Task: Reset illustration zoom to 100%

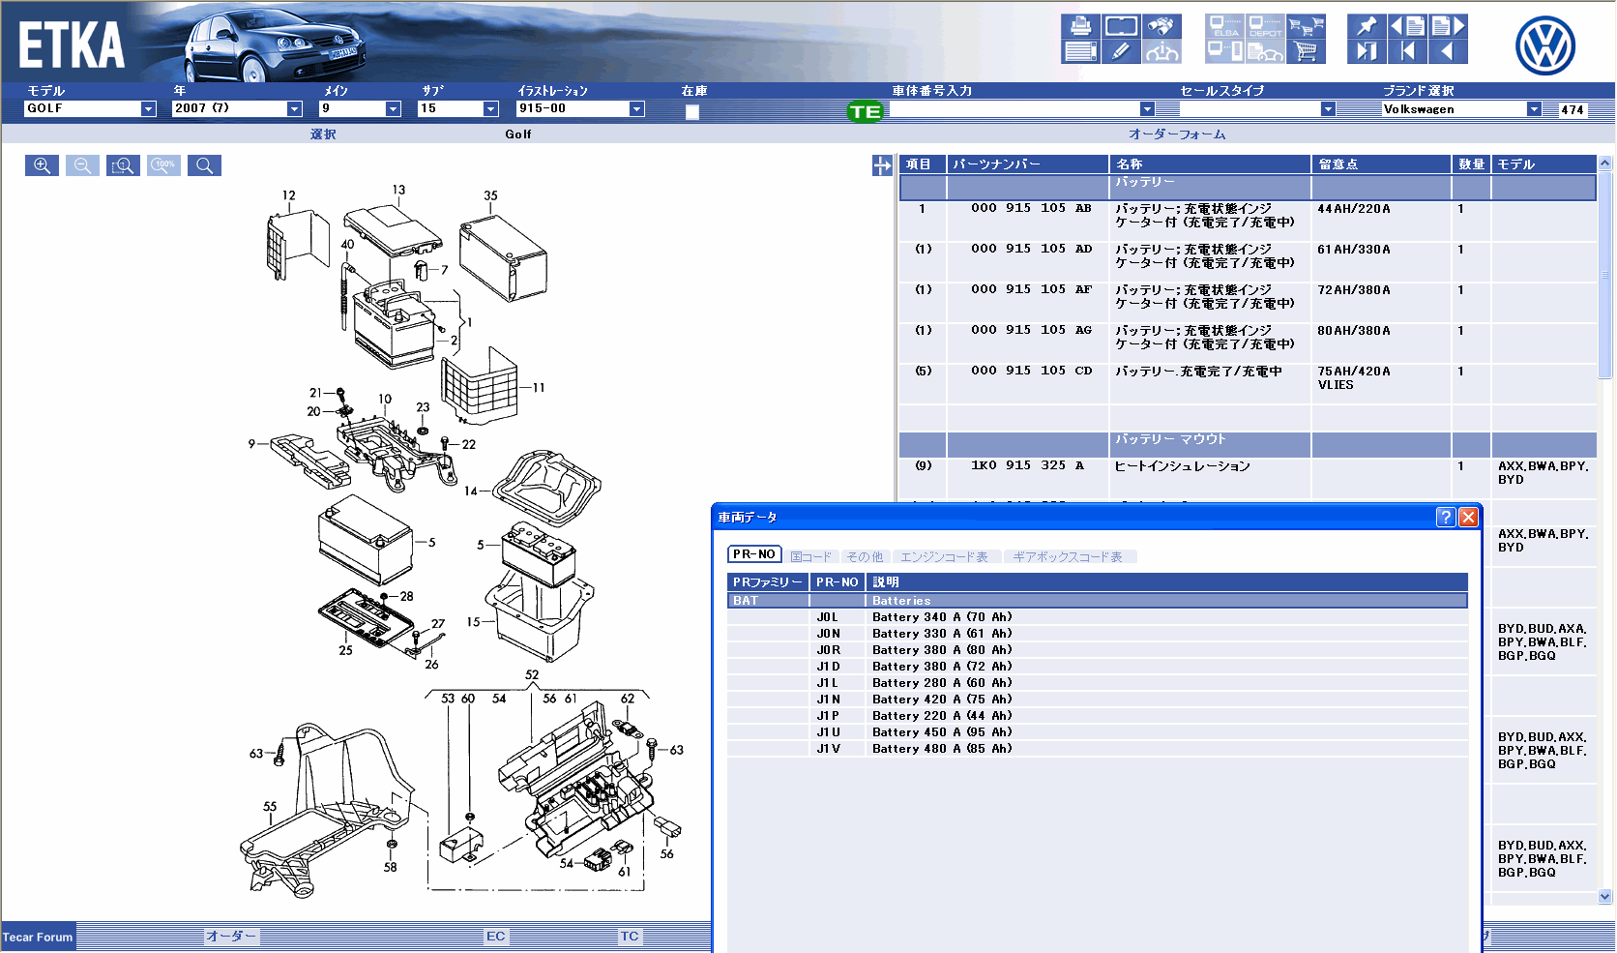Action: point(164,165)
